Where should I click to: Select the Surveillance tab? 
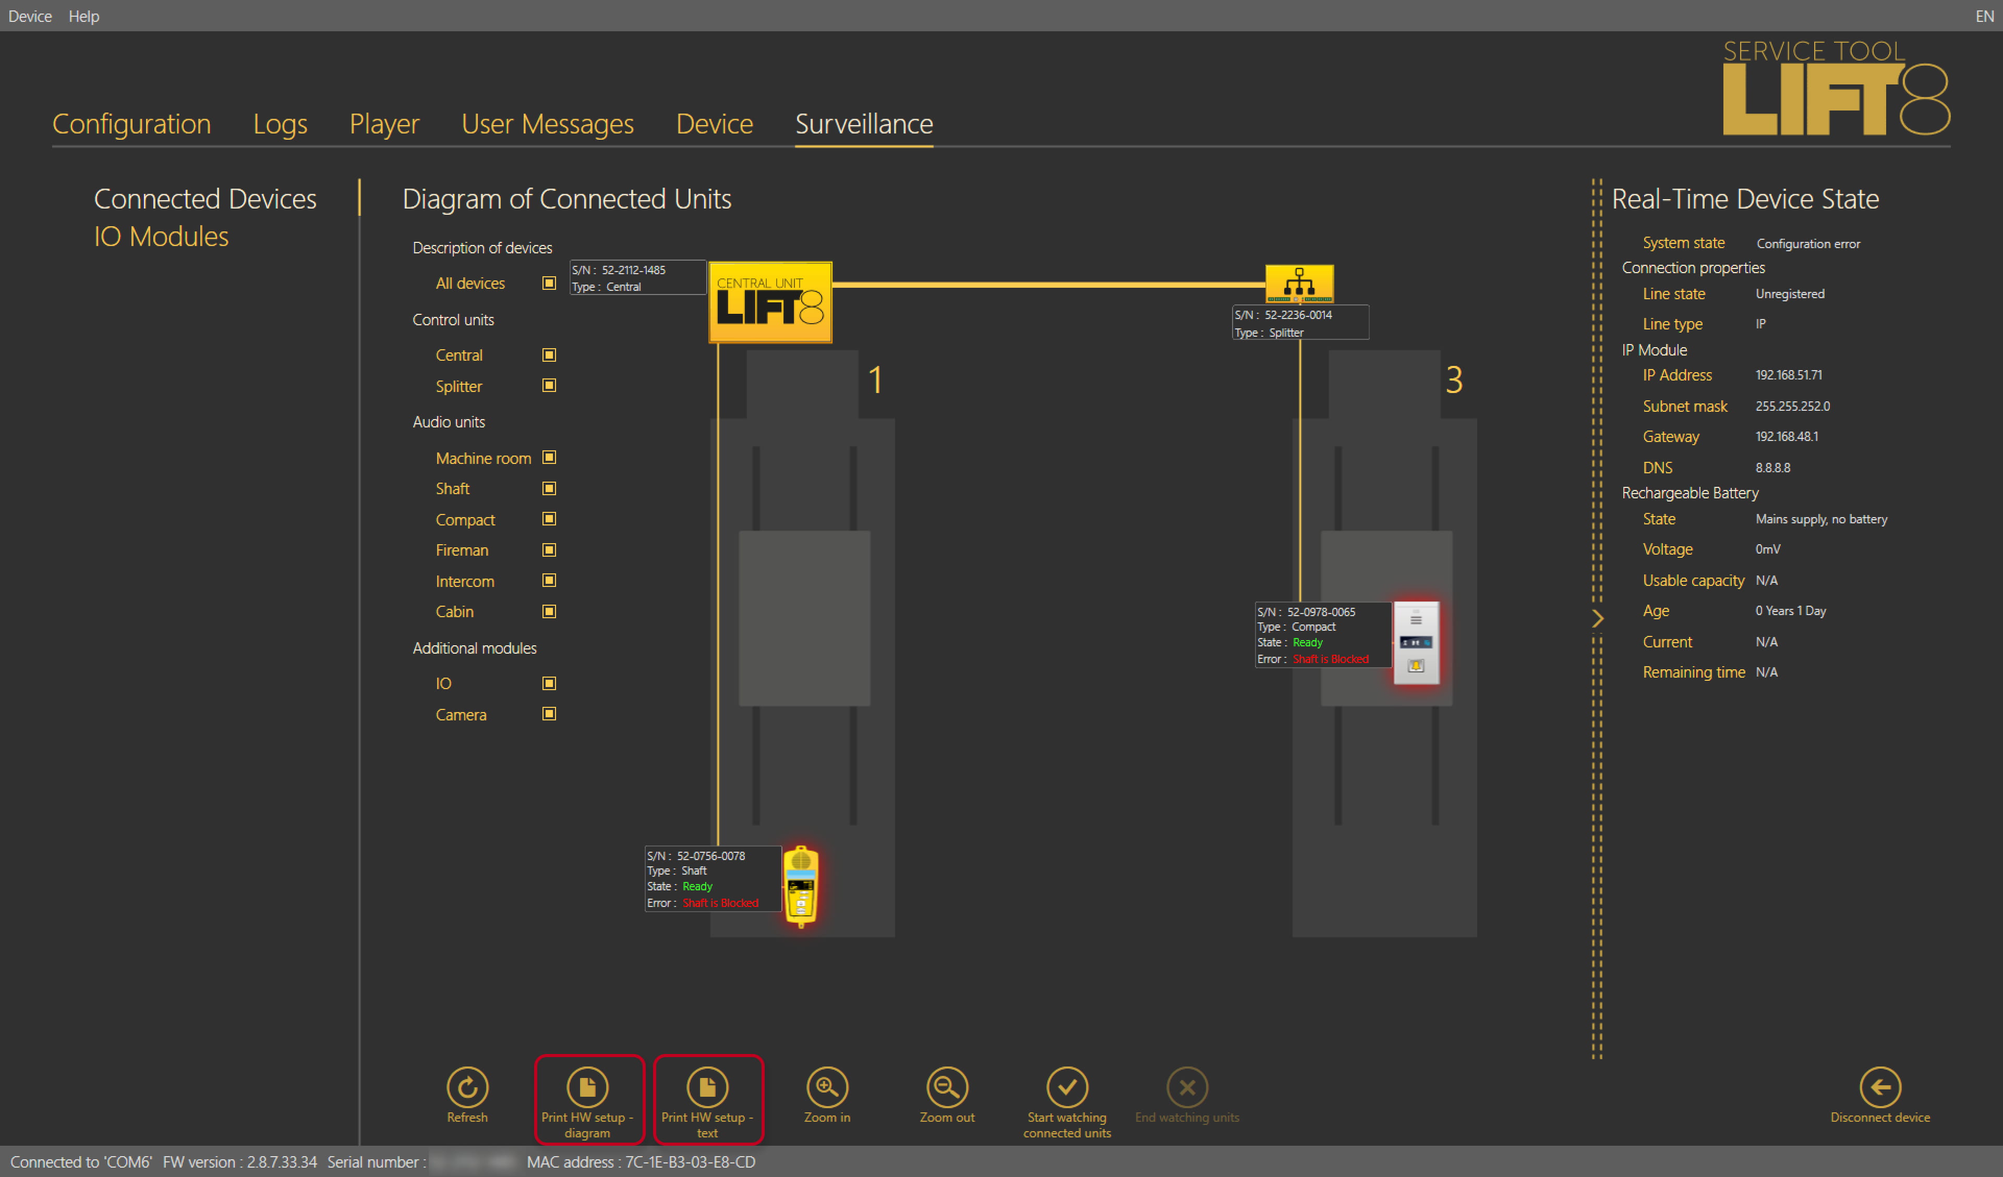(x=864, y=124)
